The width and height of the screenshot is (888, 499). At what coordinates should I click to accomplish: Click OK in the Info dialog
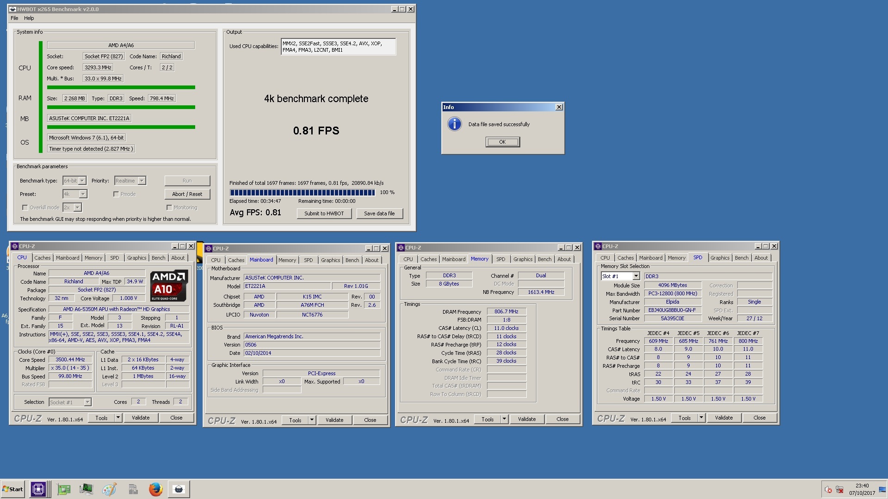(x=502, y=142)
